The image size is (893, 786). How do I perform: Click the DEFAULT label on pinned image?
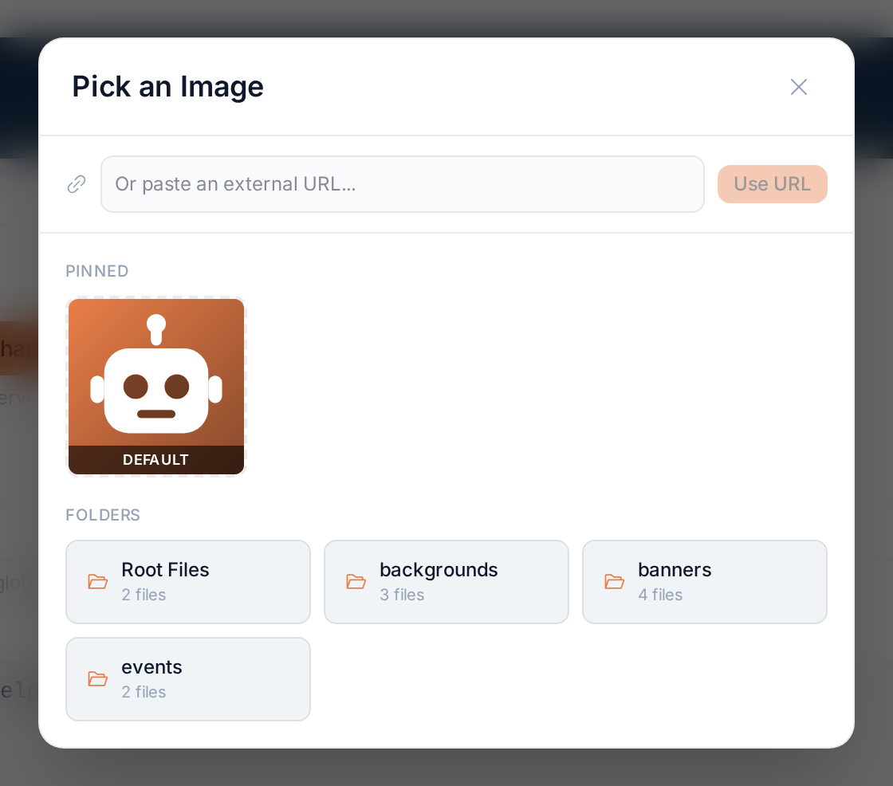[x=155, y=460]
